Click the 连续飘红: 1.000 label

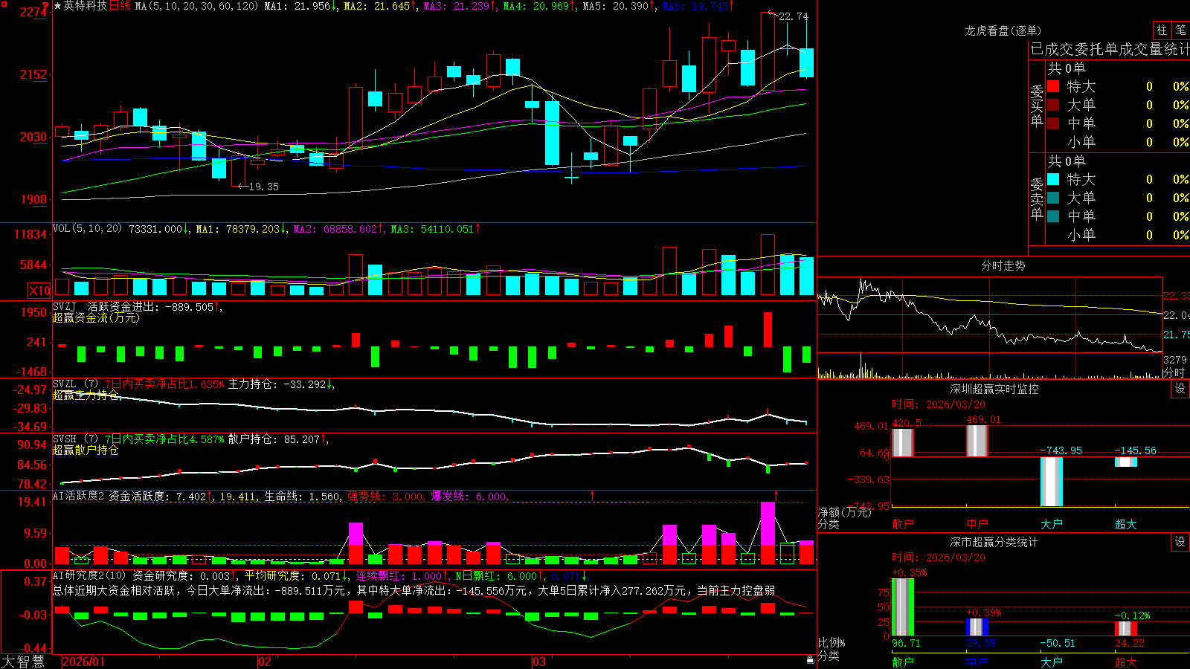pyautogui.click(x=399, y=575)
